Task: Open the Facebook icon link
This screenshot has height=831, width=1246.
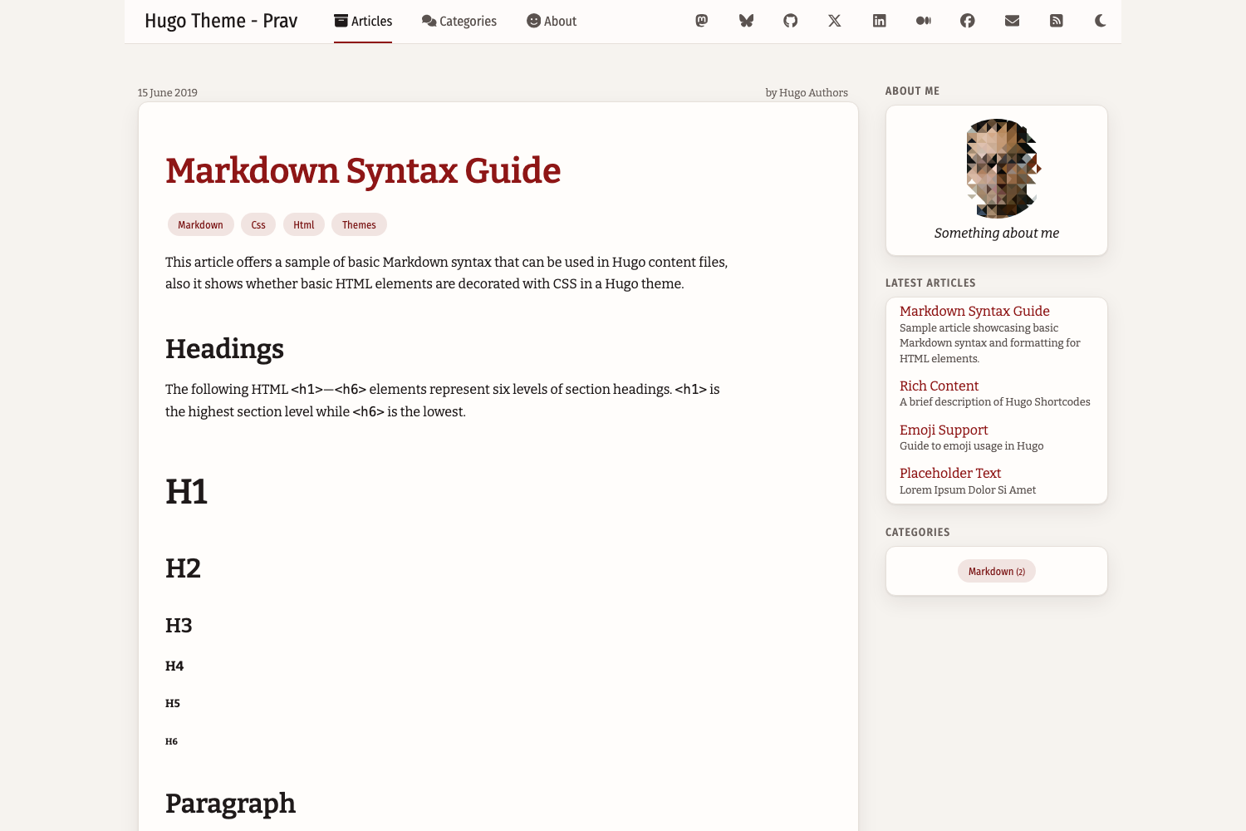Action: (968, 21)
